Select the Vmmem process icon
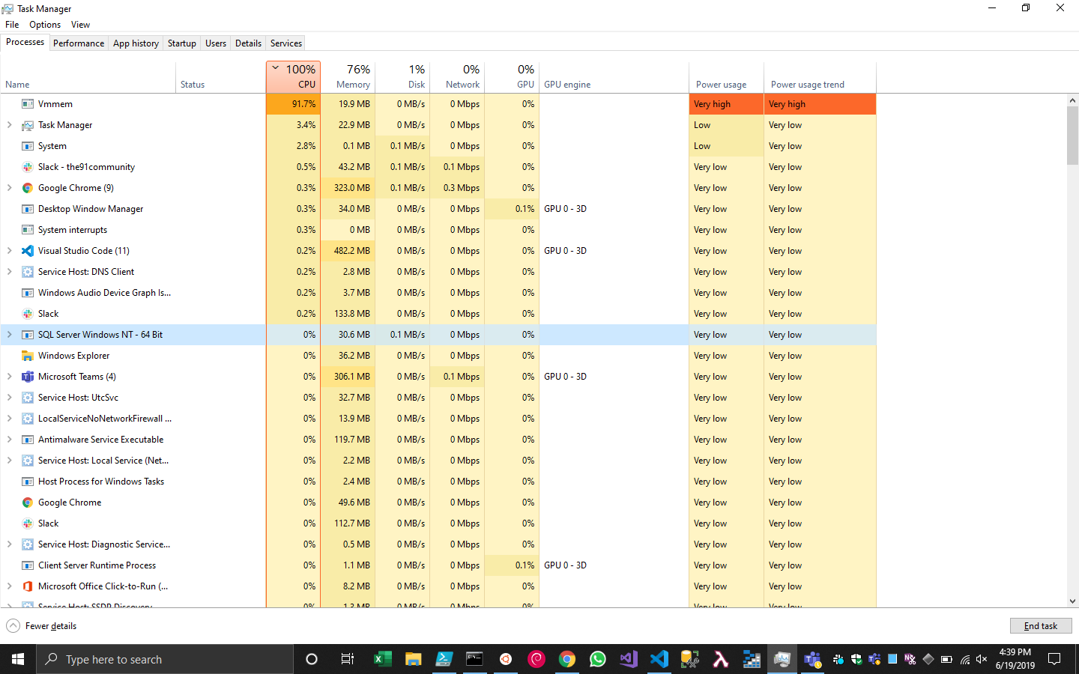1079x674 pixels. pos(28,104)
